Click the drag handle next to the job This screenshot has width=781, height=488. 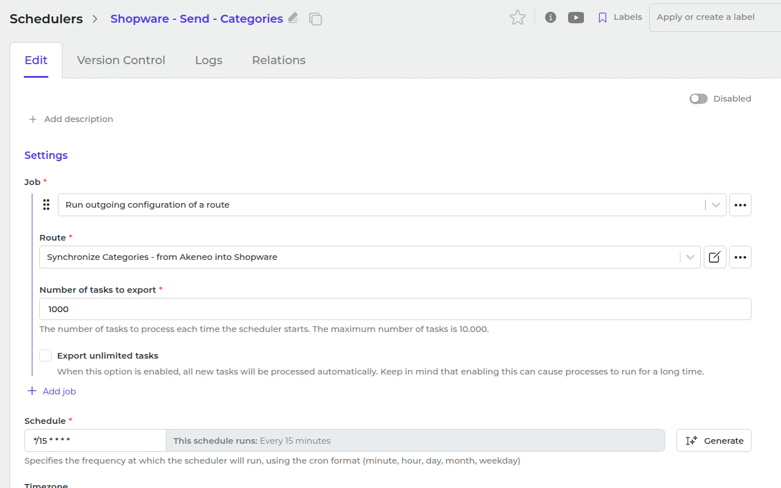pyautogui.click(x=47, y=204)
